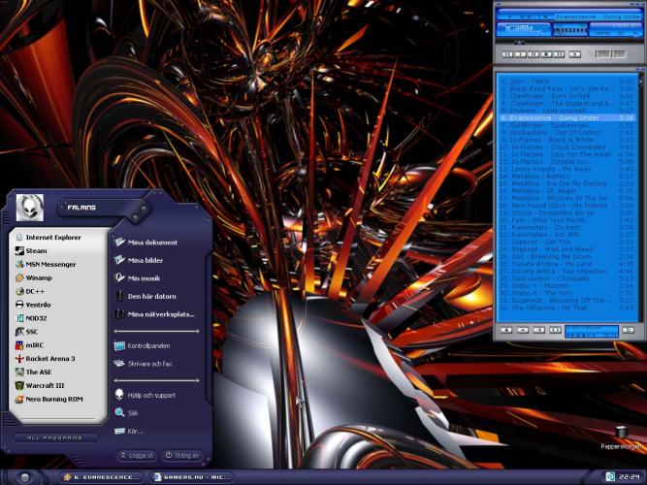Pause the Winamp track
Viewport: 647px width, 485px height.
534,54
